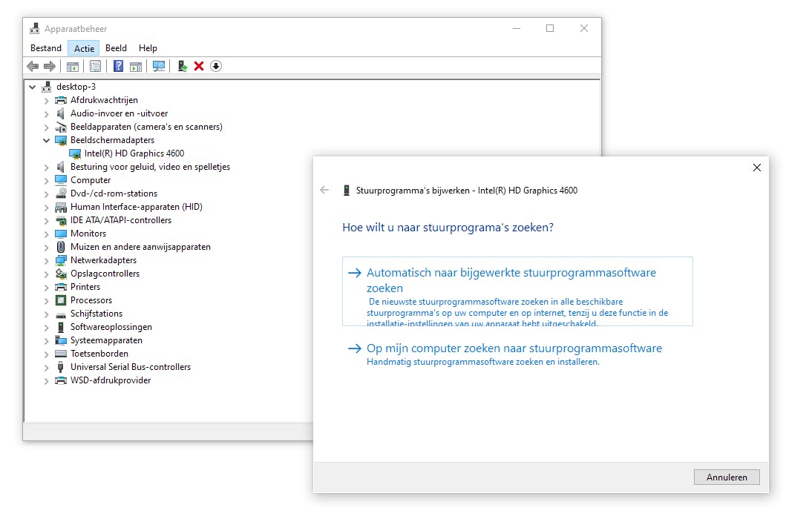The image size is (786, 516).
Task: Expand the Systeemapparaten node
Action: pos(46,341)
